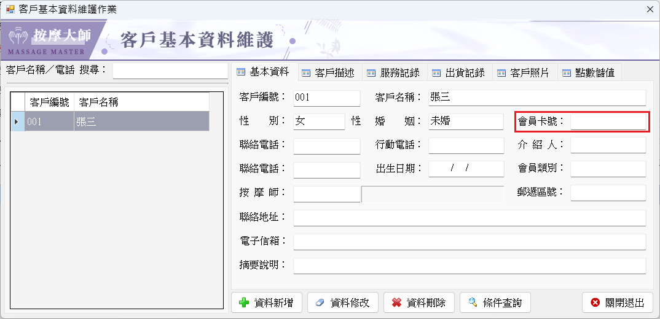Click the table icon on 客戶描述 tab

pyautogui.click(x=306, y=73)
